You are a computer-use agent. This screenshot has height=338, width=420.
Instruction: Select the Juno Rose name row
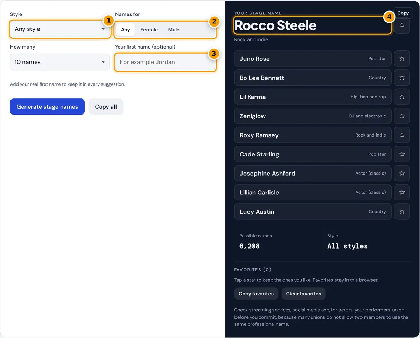[x=313, y=59]
